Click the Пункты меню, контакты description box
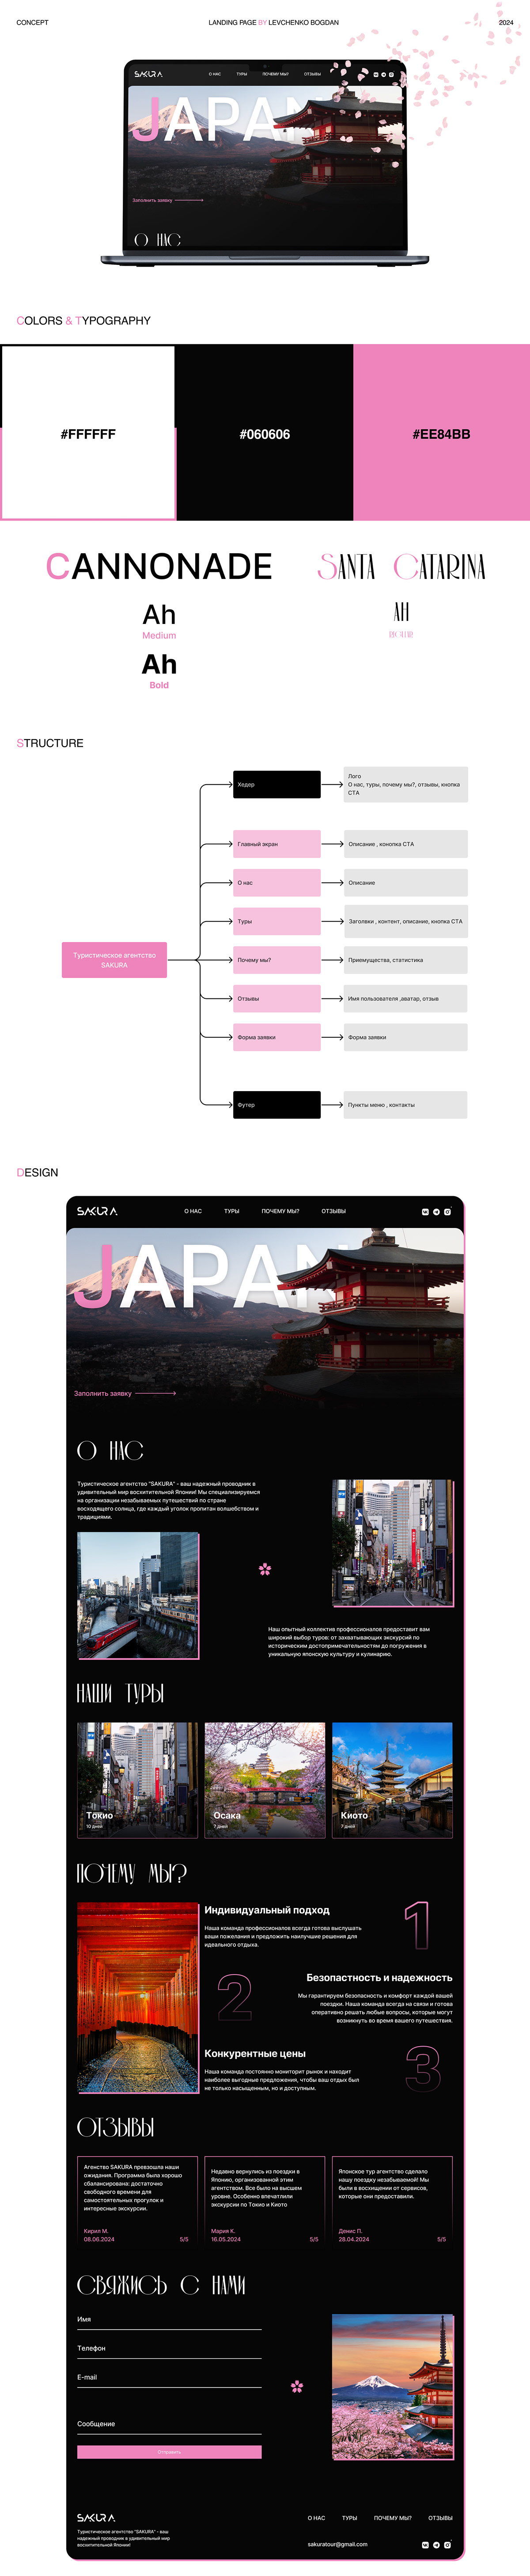The height and width of the screenshot is (2576, 530). pyautogui.click(x=405, y=1105)
